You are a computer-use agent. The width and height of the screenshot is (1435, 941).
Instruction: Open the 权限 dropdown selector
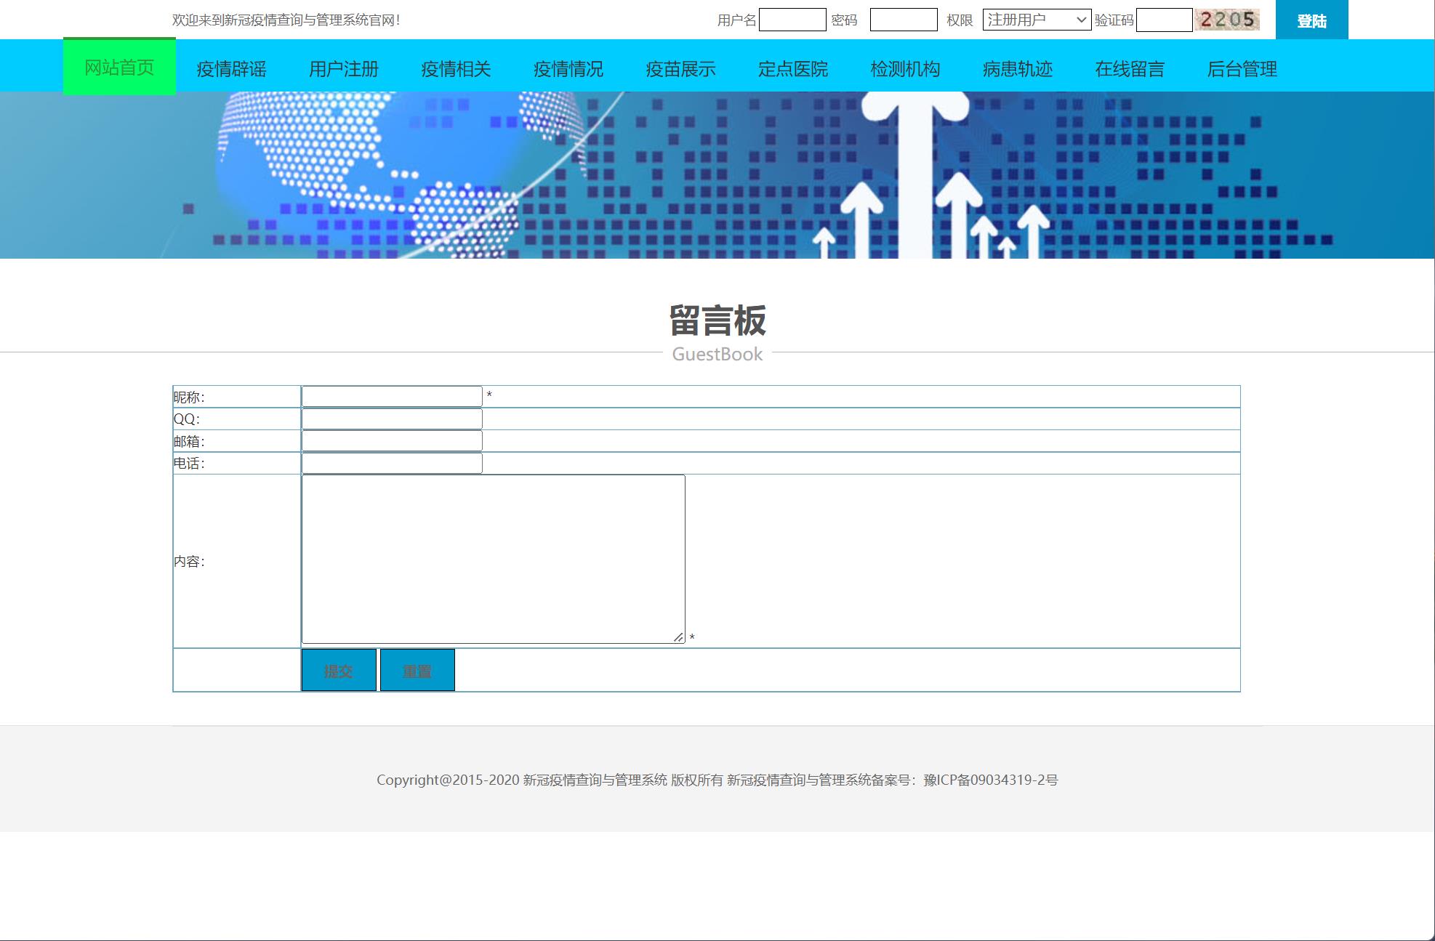[1035, 20]
